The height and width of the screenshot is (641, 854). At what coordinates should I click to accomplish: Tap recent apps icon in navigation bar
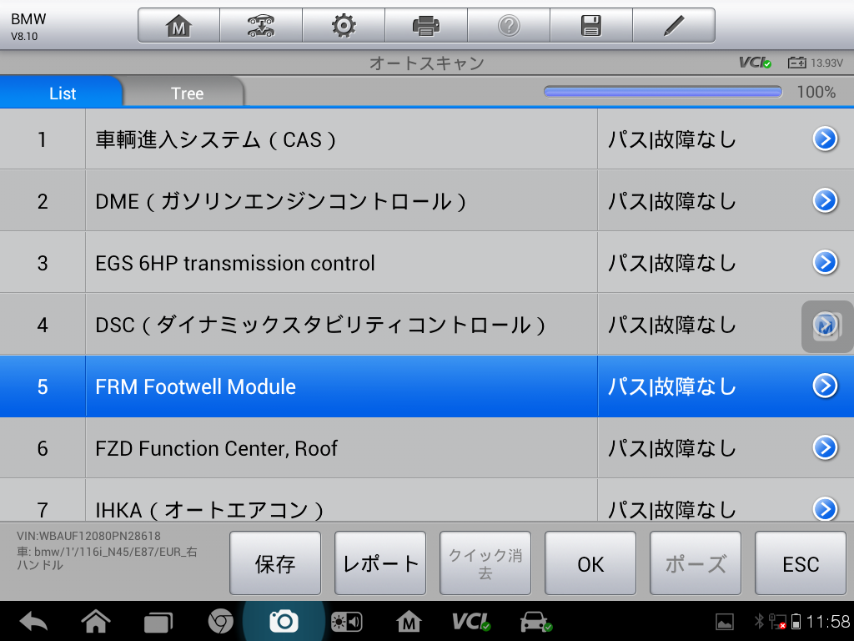(x=158, y=622)
